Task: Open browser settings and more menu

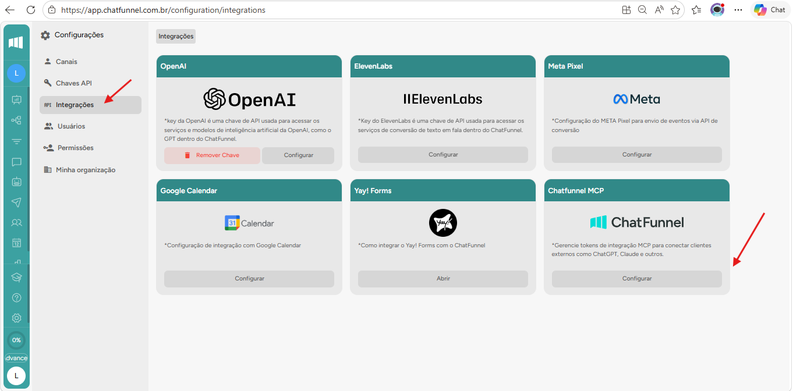Action: point(738,10)
